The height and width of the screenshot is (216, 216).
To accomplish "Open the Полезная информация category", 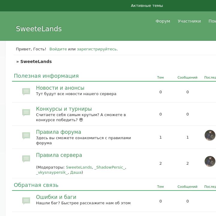I will tap(46, 76).
